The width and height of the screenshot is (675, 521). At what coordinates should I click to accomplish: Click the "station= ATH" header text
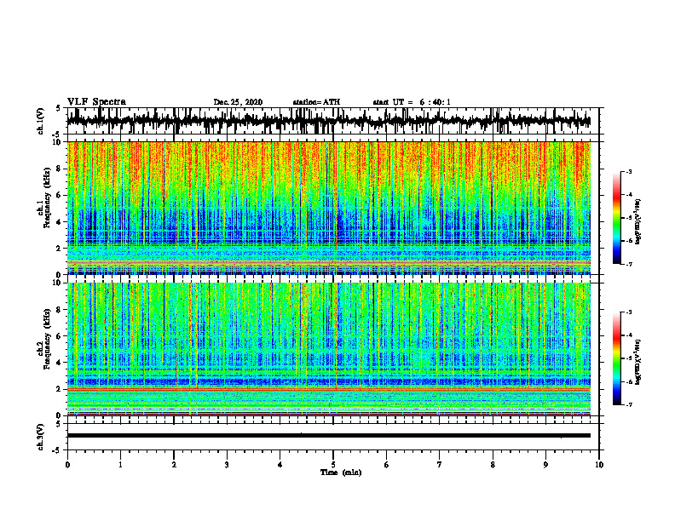(316, 102)
